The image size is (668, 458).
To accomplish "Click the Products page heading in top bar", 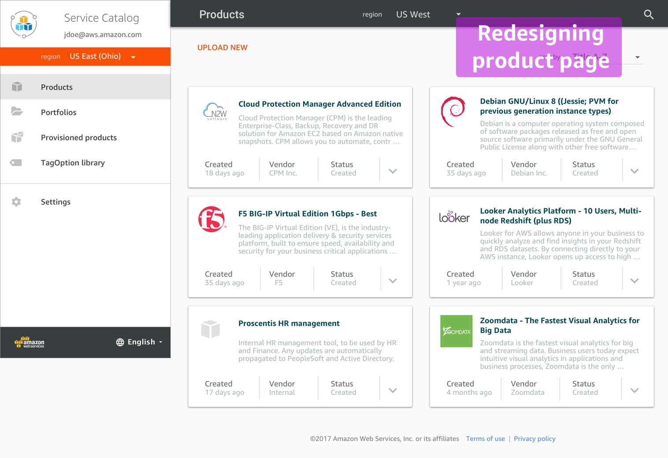I will tap(222, 15).
